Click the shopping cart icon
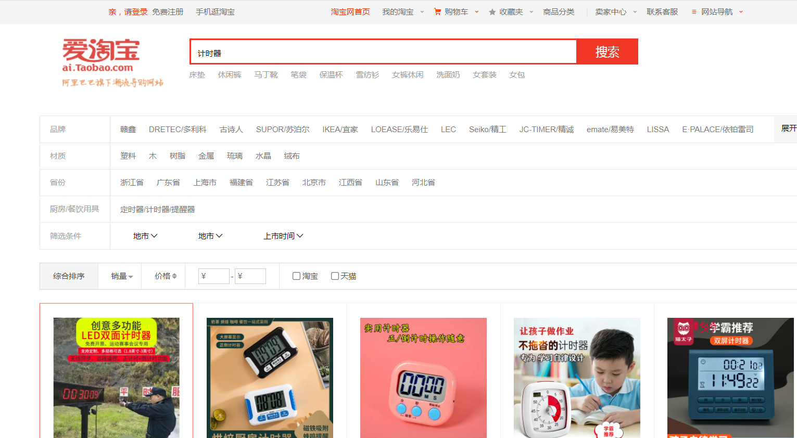Screen dimensions: 797x438 [438, 11]
